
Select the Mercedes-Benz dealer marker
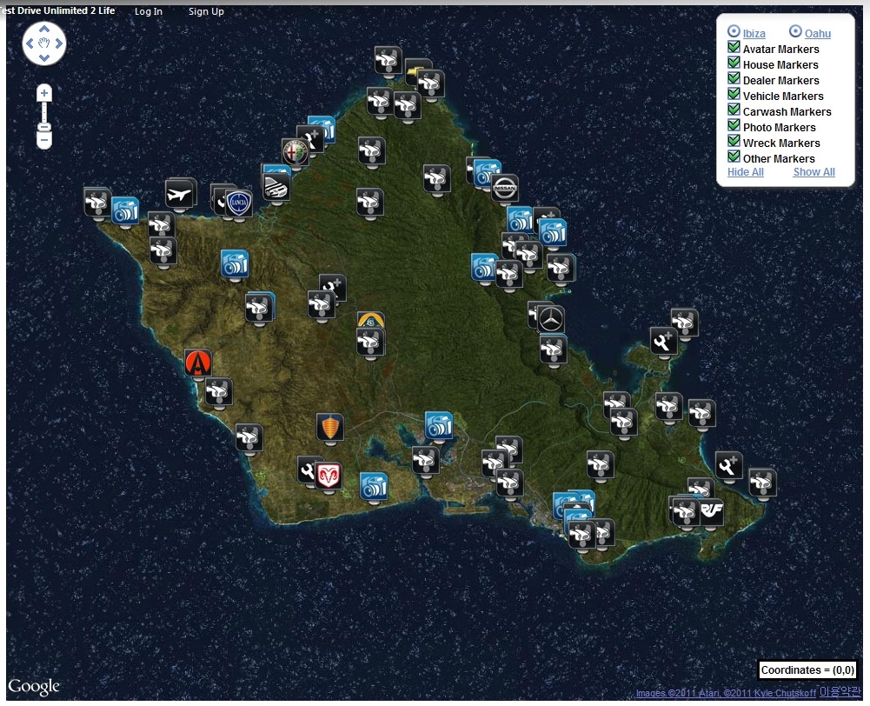550,318
